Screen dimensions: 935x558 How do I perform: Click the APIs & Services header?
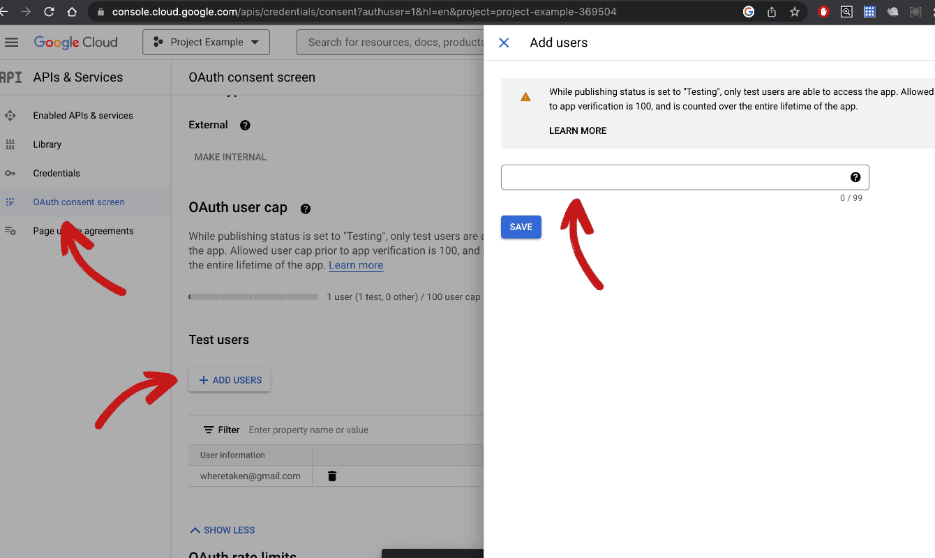(x=78, y=77)
